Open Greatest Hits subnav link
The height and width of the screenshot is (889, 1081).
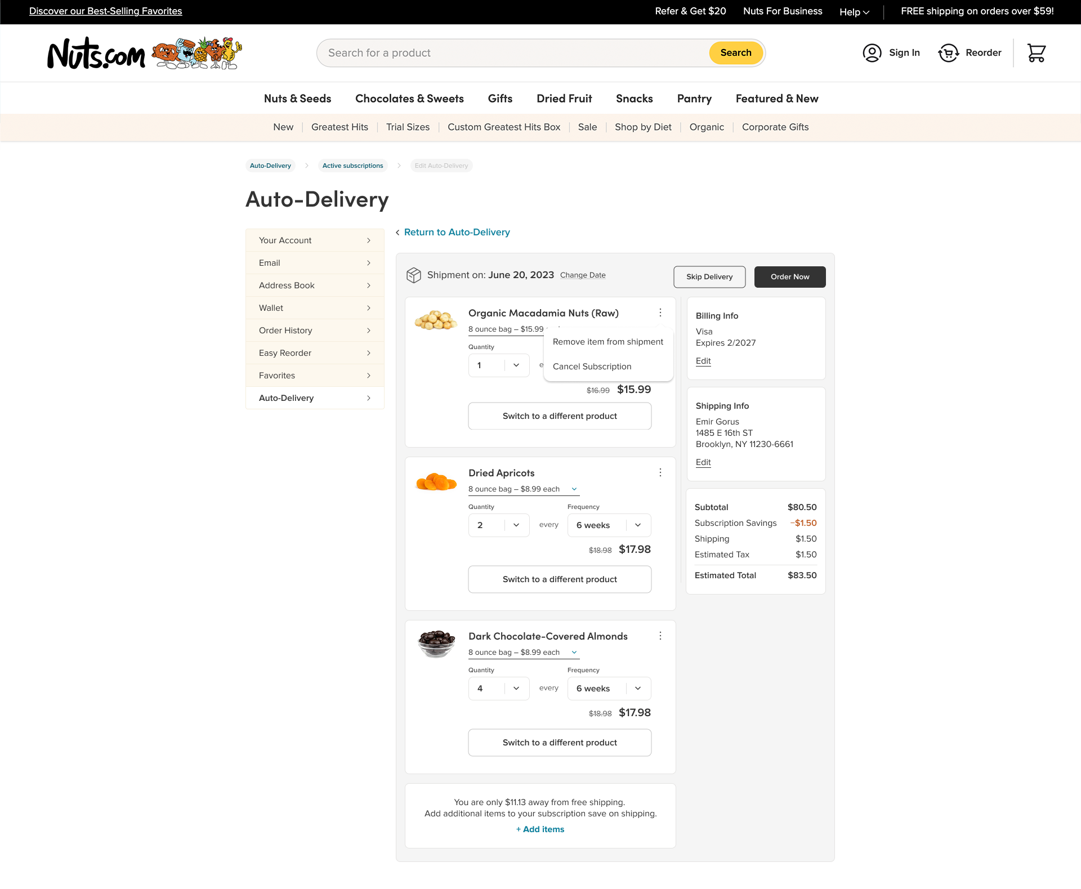point(340,127)
